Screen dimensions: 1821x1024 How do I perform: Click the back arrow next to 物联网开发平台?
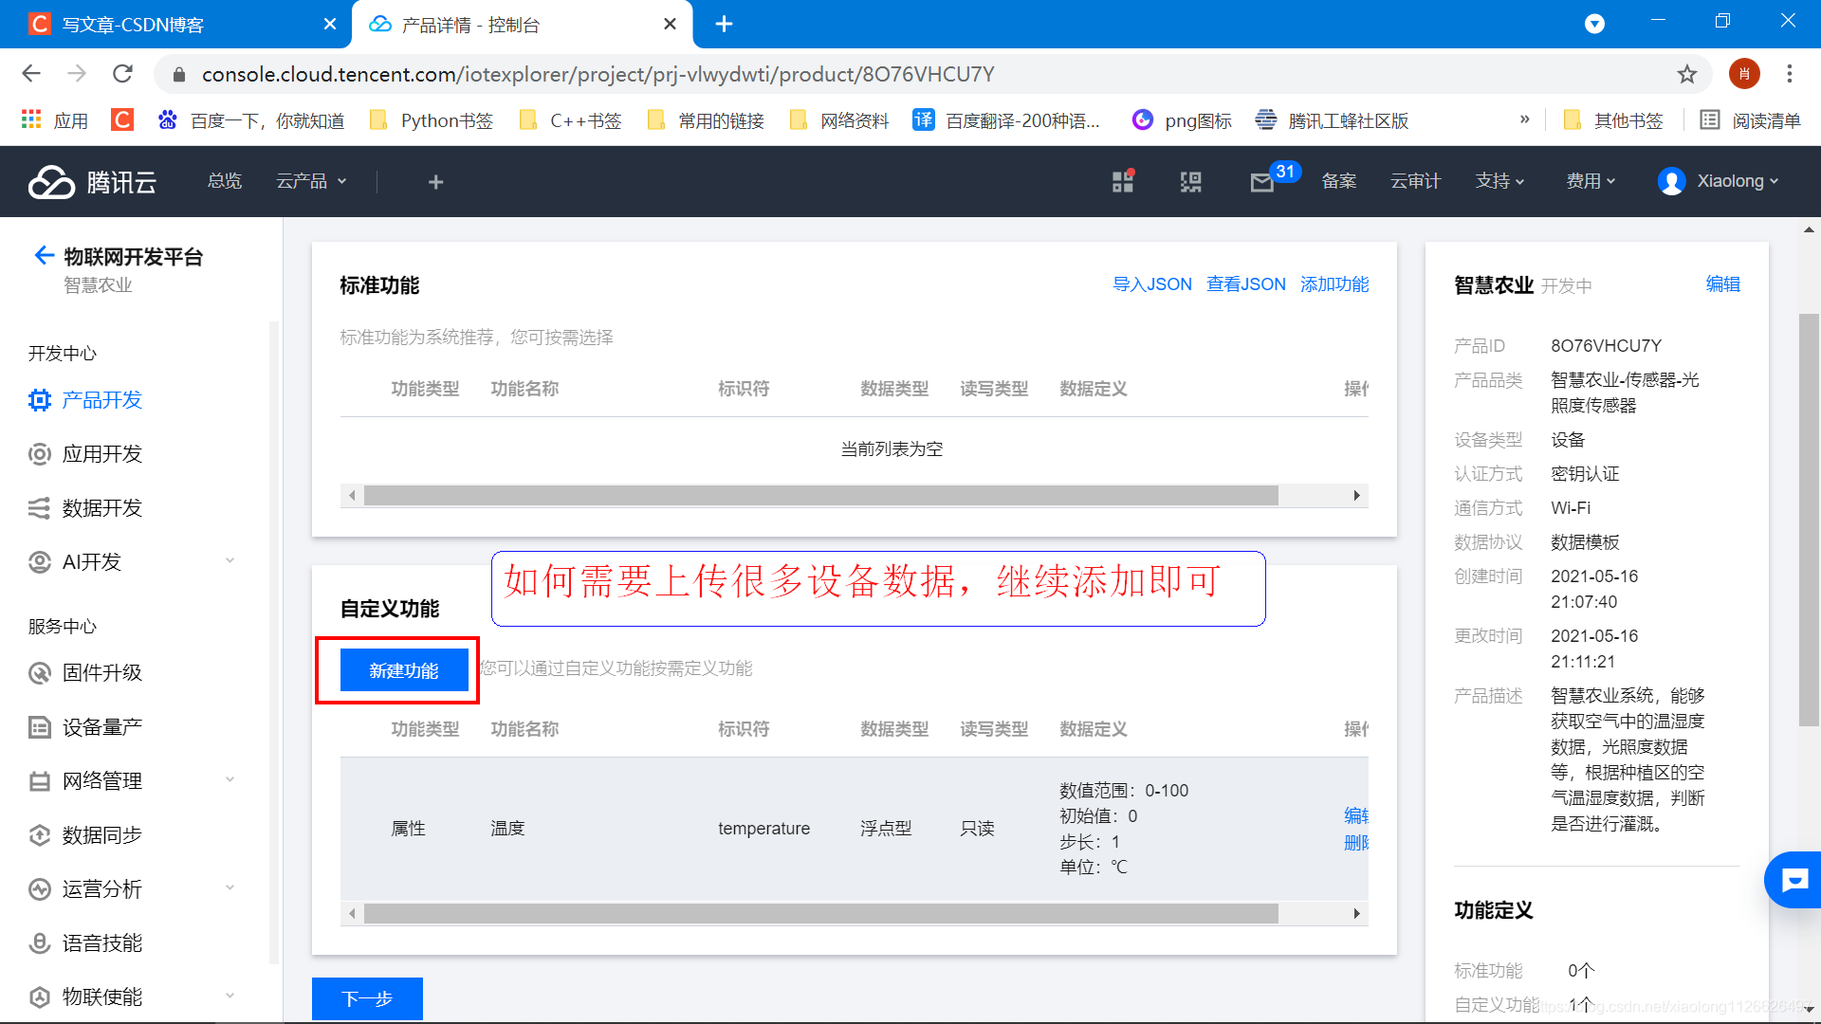click(44, 255)
